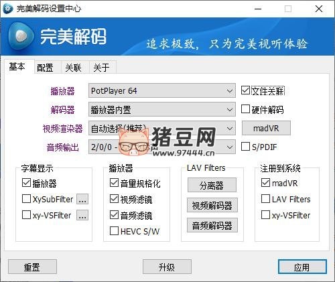
Task: Click the 重置 button
Action: [x=32, y=267]
